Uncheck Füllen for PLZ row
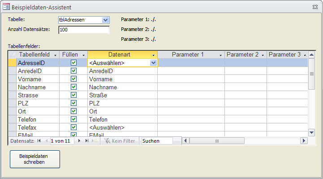Image resolution: width=323 pixels, height=179 pixels. tap(73, 103)
